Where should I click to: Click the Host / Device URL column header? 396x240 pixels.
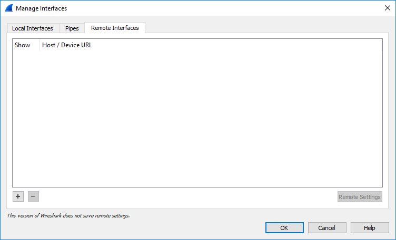pyautogui.click(x=67, y=45)
